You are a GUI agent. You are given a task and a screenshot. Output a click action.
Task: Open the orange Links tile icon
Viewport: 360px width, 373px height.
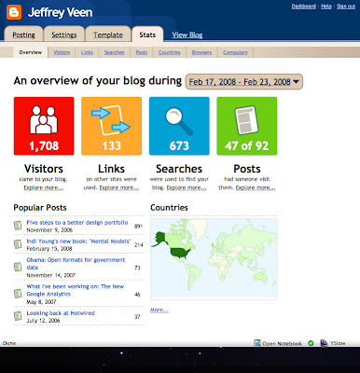coord(111,126)
